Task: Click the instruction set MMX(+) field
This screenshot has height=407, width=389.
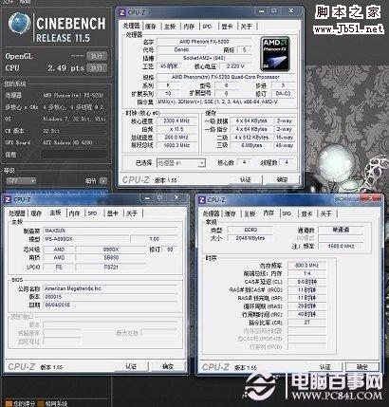Action: coord(226,102)
